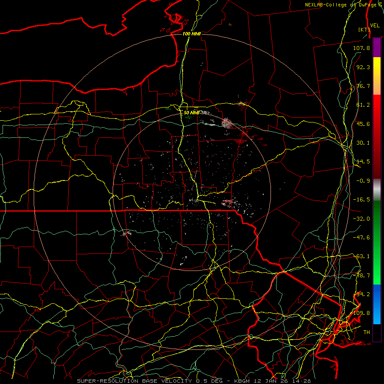The width and height of the screenshot is (384, 384).
Task: Click the 100 NMI range ring label
Action: tap(192, 34)
